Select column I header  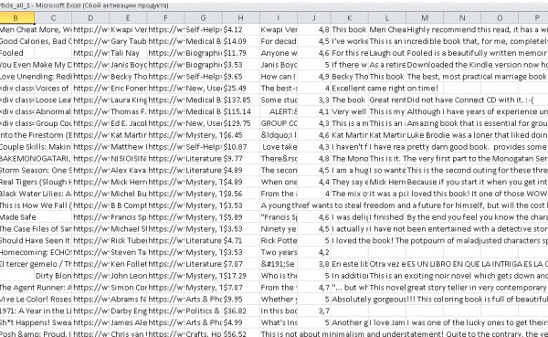click(279, 18)
